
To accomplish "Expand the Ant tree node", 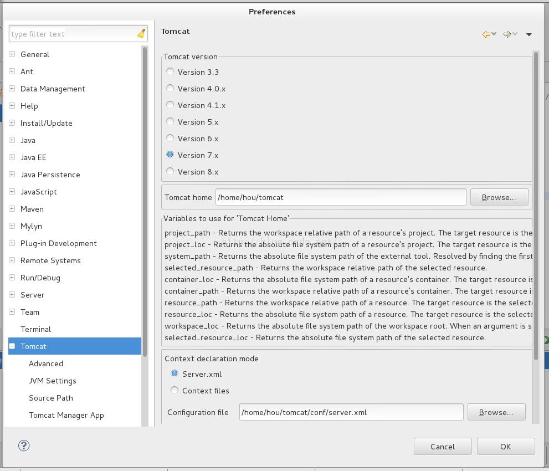I will pos(12,71).
